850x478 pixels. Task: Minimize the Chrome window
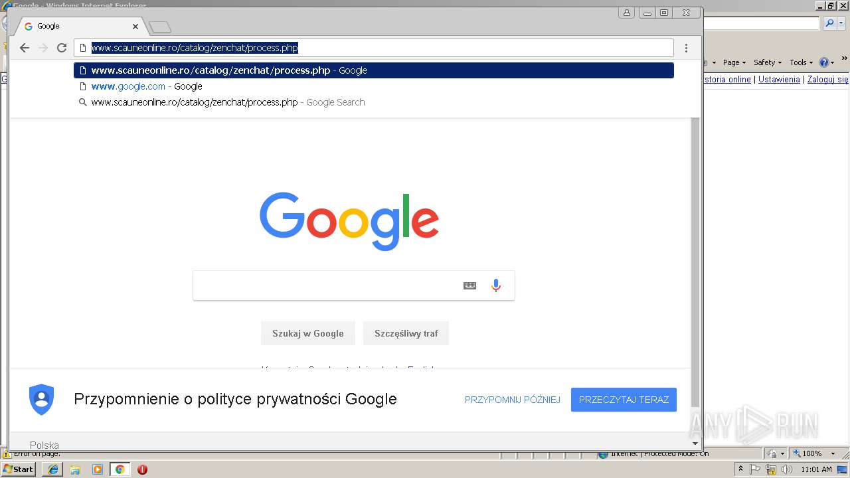click(647, 13)
